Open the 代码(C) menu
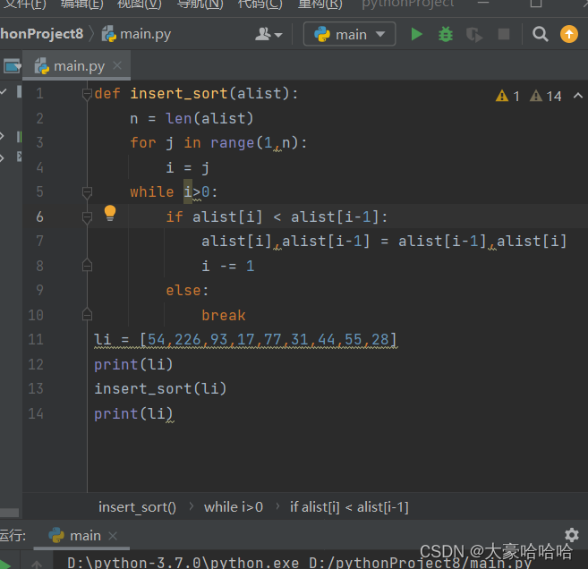 pyautogui.click(x=260, y=4)
